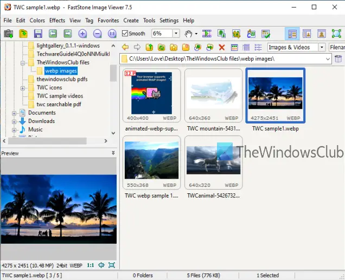The width and height of the screenshot is (345, 280).
Task: Click the Save As floppy icon
Action: tap(38, 34)
